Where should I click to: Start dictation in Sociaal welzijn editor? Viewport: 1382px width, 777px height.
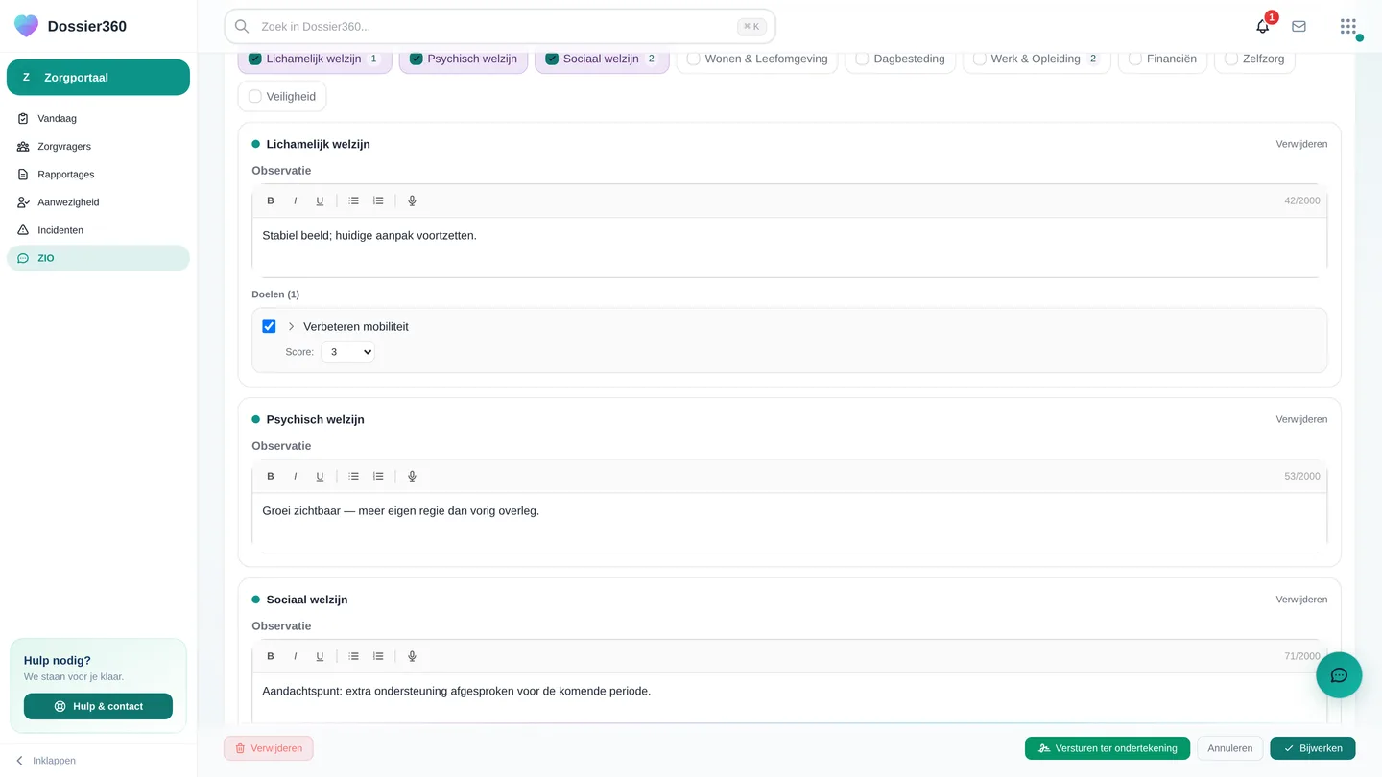(x=412, y=656)
